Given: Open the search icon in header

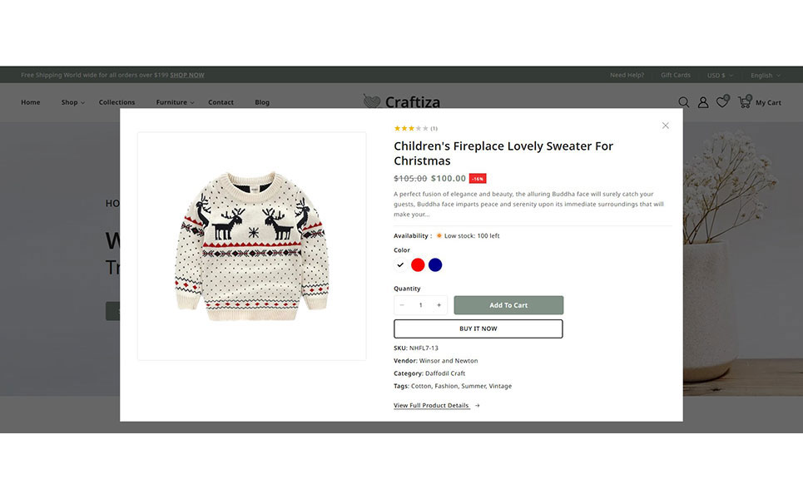Looking at the screenshot, I should [684, 102].
